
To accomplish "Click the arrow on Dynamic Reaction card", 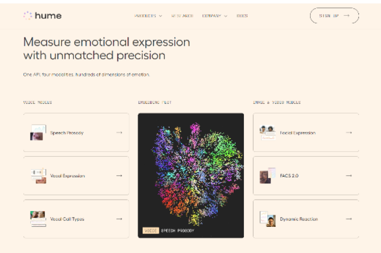I will point(349,219).
